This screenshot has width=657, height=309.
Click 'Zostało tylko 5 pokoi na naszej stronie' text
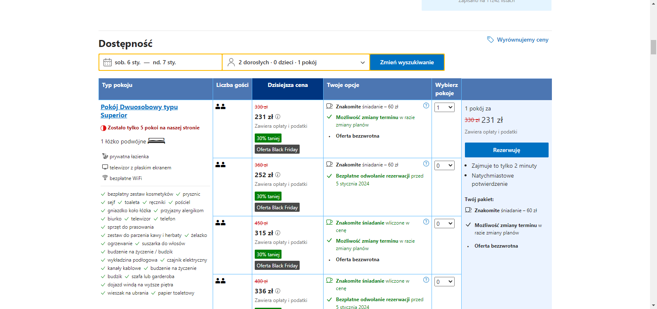coord(153,128)
